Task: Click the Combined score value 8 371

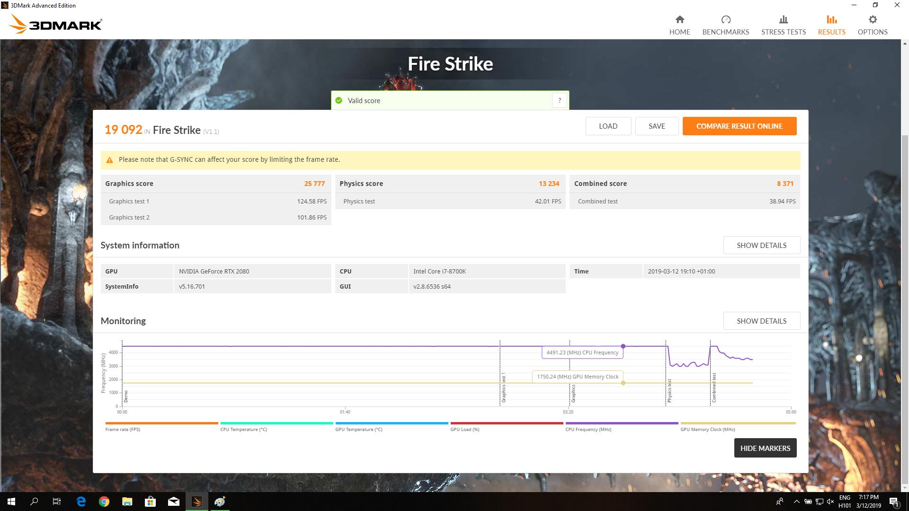Action: [785, 184]
